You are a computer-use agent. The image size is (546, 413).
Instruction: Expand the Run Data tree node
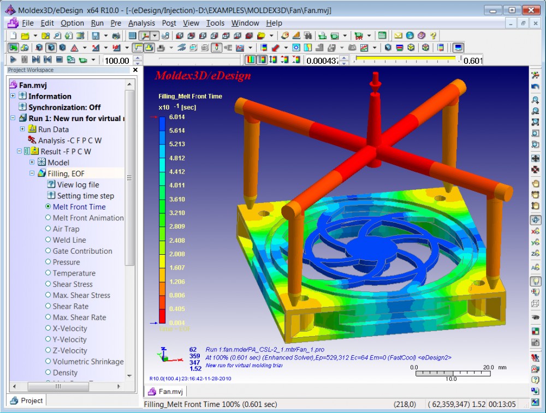(x=22, y=129)
